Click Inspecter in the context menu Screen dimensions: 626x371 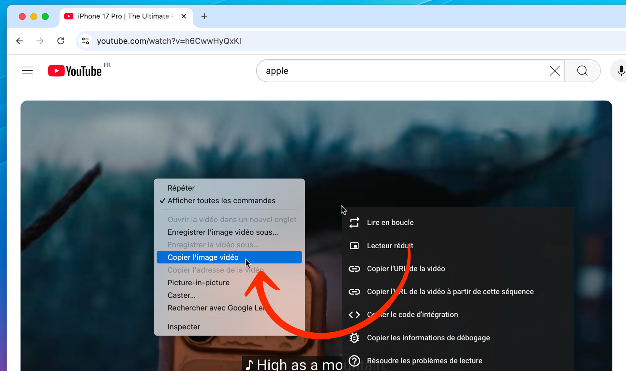pos(184,327)
